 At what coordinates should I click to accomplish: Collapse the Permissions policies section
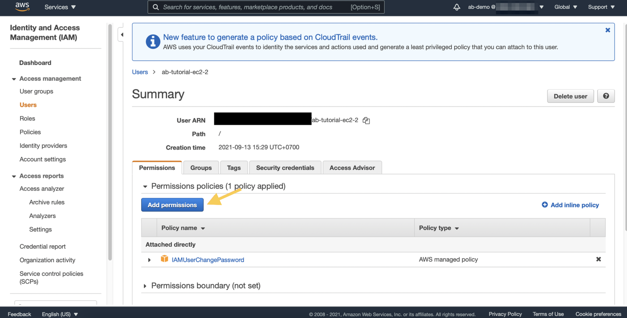click(145, 186)
